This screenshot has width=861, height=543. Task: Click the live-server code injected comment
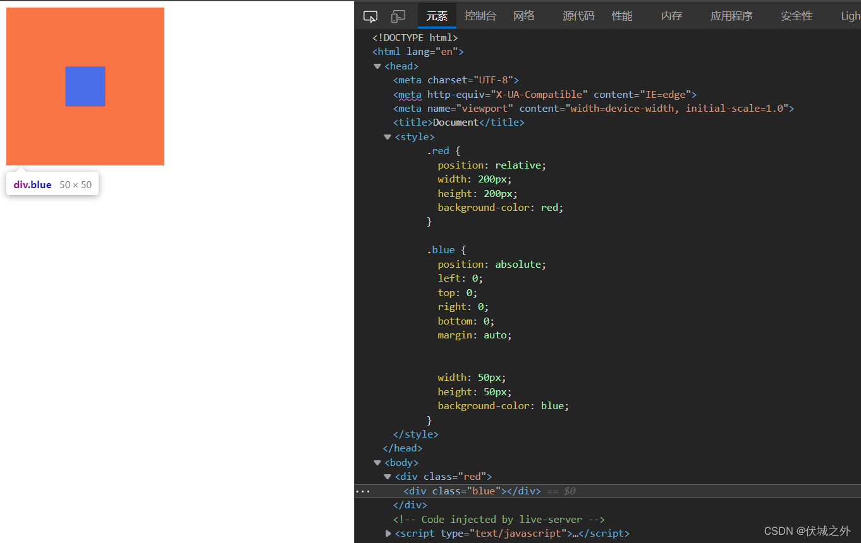tap(499, 520)
